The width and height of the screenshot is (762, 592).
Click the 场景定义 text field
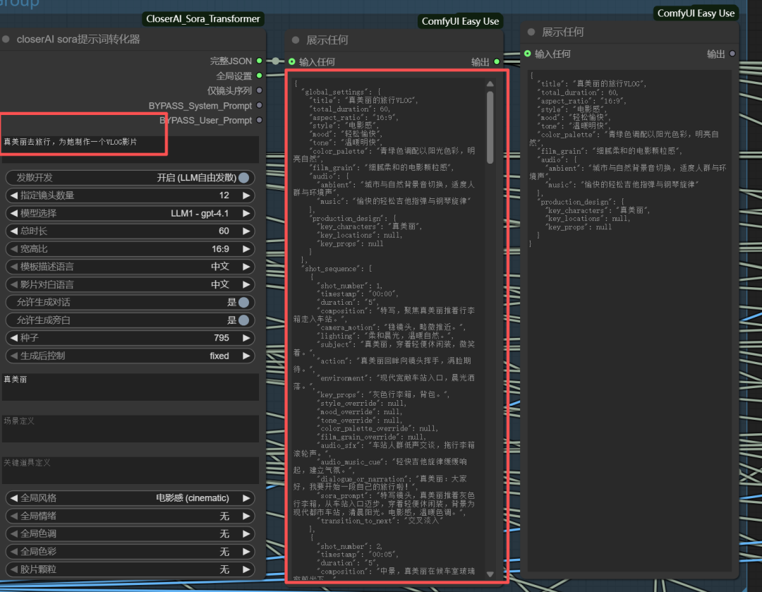pos(131,429)
